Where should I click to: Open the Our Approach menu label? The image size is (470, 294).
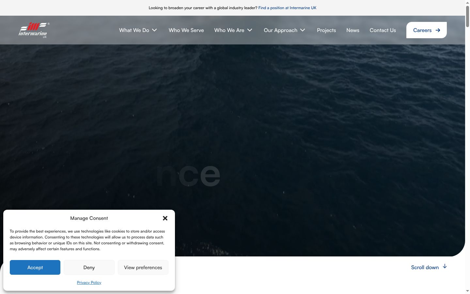tap(280, 30)
